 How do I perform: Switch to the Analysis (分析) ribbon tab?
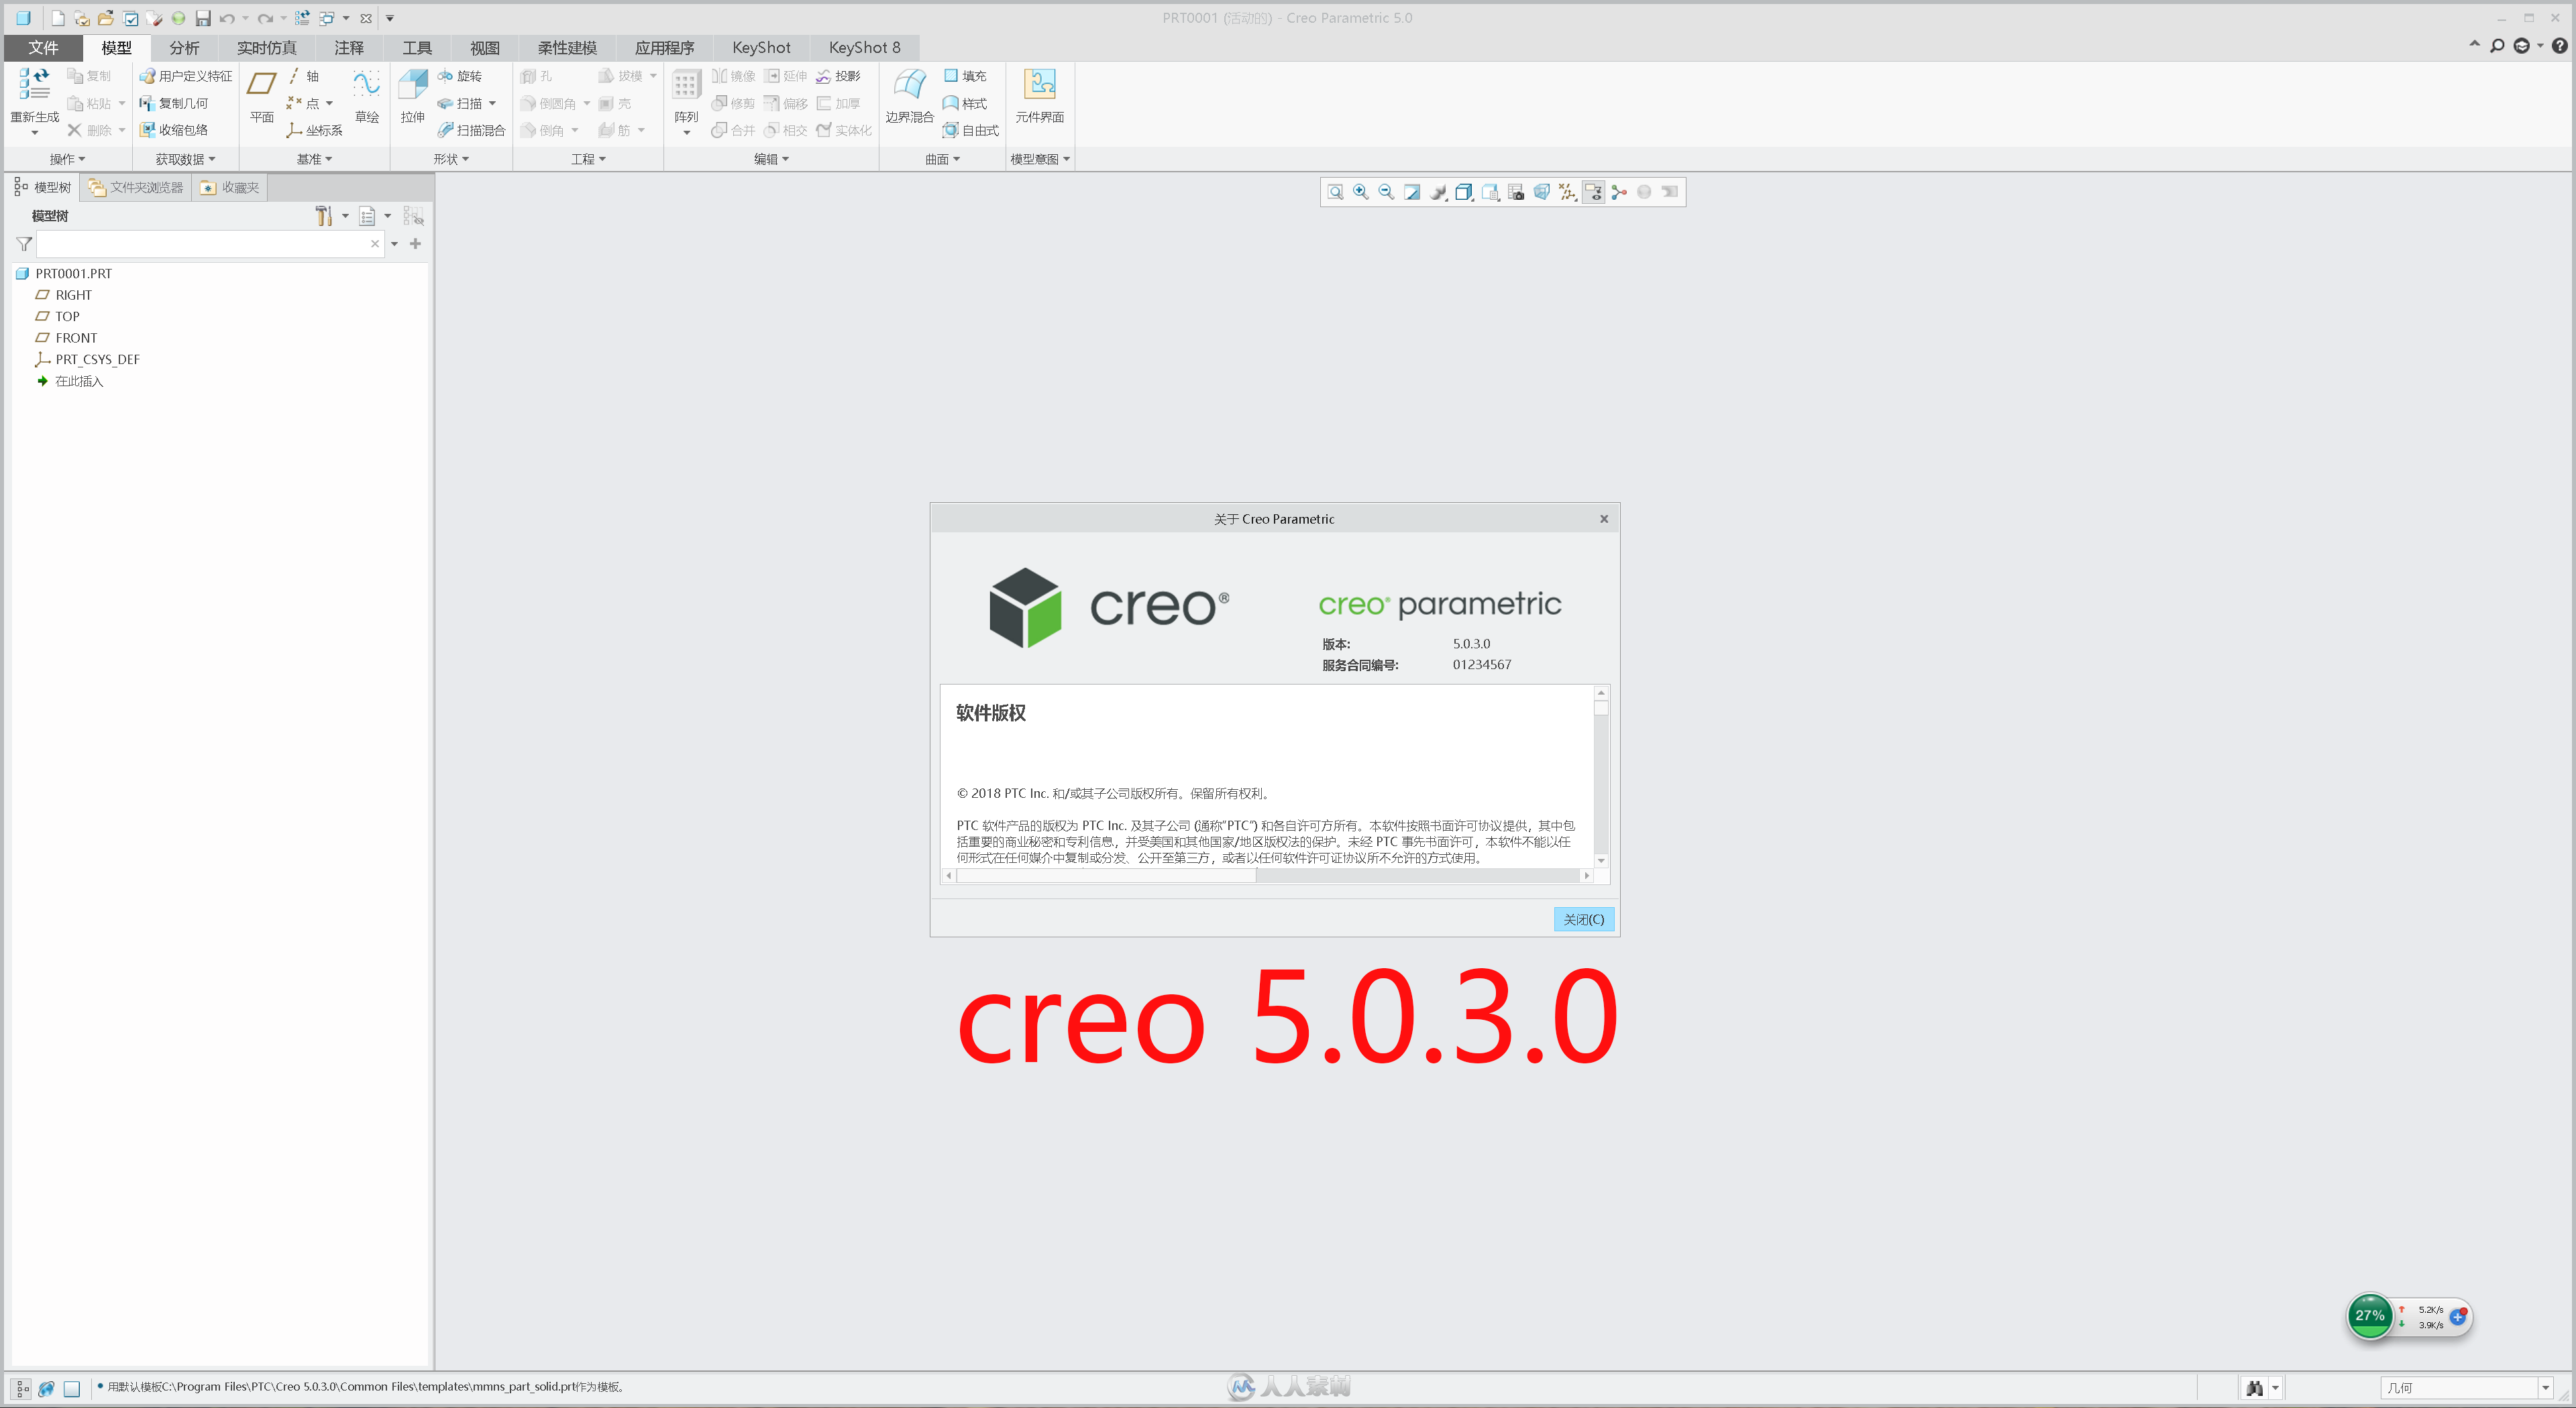click(184, 47)
